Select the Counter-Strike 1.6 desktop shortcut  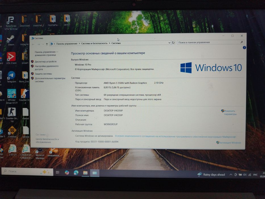(12, 115)
